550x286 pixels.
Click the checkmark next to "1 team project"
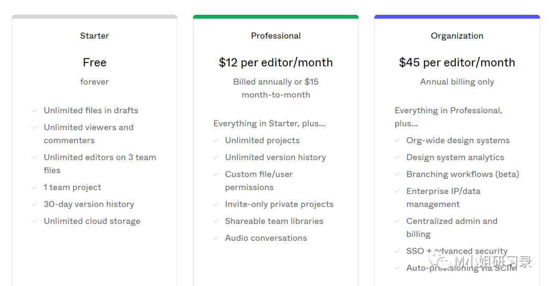[35, 187]
